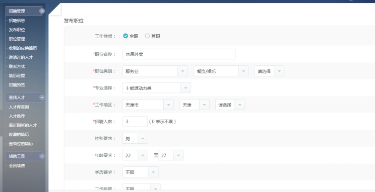Open the 人才库查询 link
This screenshot has width=375, height=192.
pyautogui.click(x=19, y=107)
